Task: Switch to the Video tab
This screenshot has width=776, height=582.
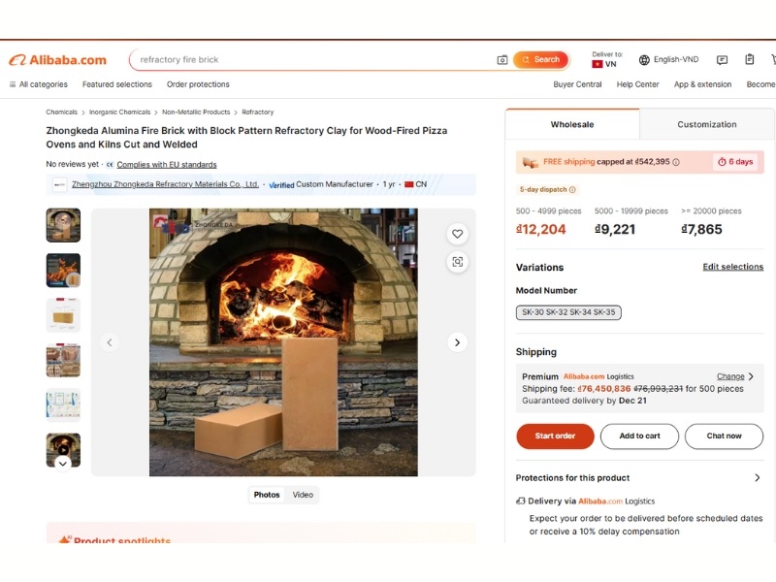Action: point(303,495)
